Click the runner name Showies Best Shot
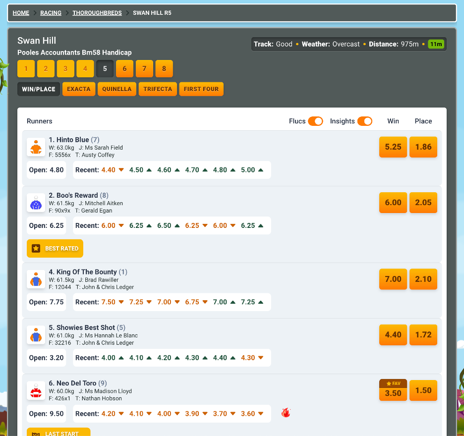 coord(86,327)
